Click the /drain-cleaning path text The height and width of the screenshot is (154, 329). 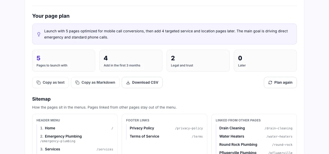[x=279, y=128]
